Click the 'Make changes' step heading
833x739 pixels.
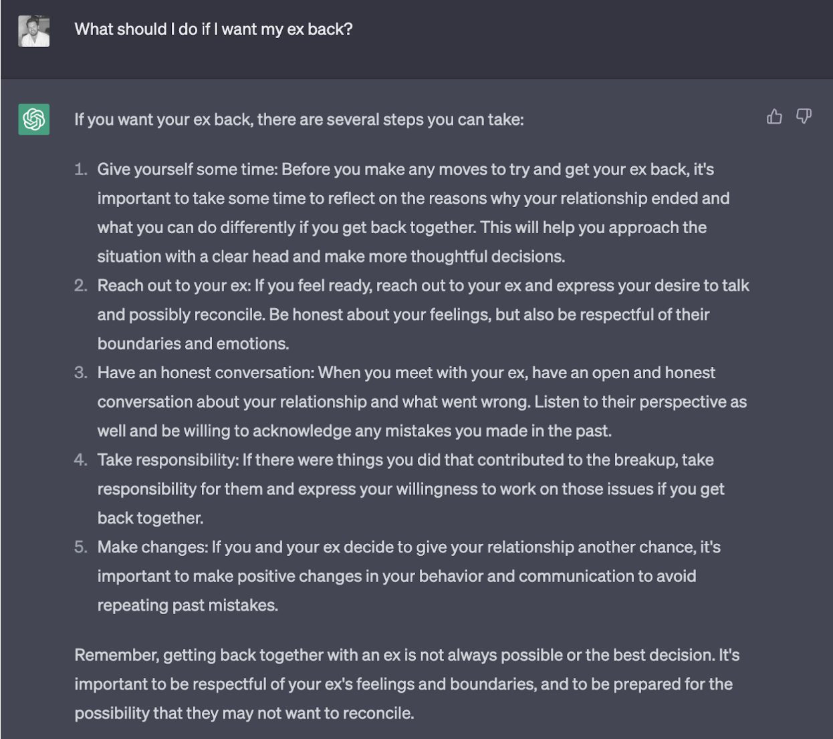click(x=152, y=547)
